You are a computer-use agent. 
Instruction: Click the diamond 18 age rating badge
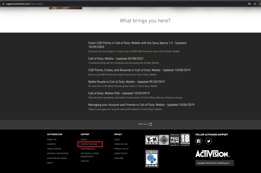coord(164,140)
